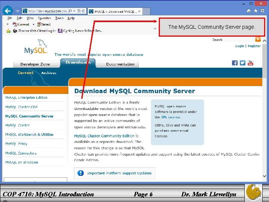Click the scrollbar up arrow
269x202 pixels.
(265, 41)
